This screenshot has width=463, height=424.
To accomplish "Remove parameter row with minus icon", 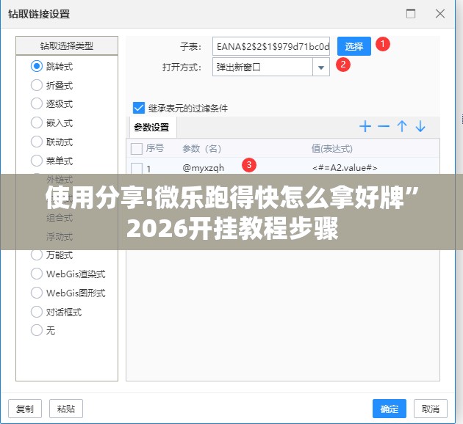I will 384,127.
